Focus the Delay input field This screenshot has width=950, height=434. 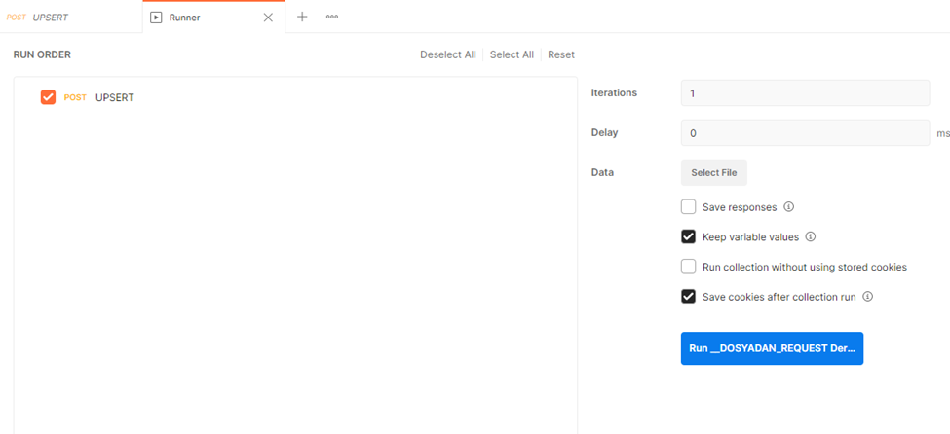(x=805, y=132)
